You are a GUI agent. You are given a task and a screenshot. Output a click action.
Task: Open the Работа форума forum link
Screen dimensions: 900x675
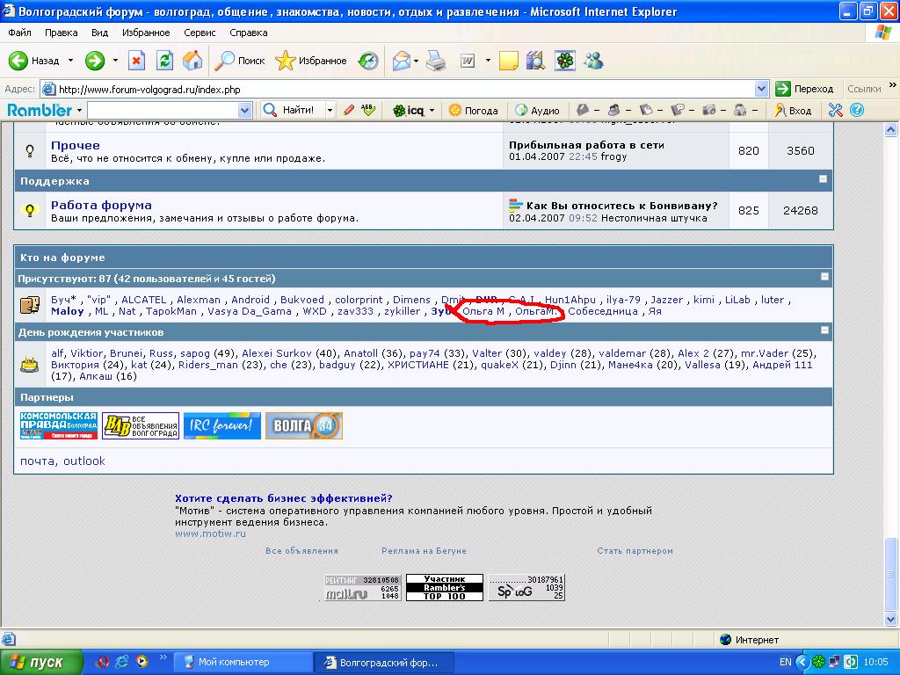101,205
